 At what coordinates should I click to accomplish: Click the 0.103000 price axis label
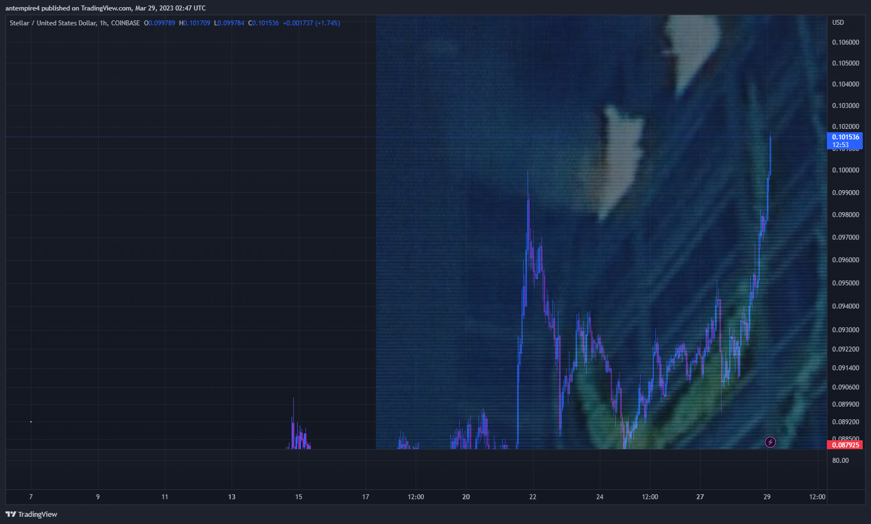click(x=846, y=106)
